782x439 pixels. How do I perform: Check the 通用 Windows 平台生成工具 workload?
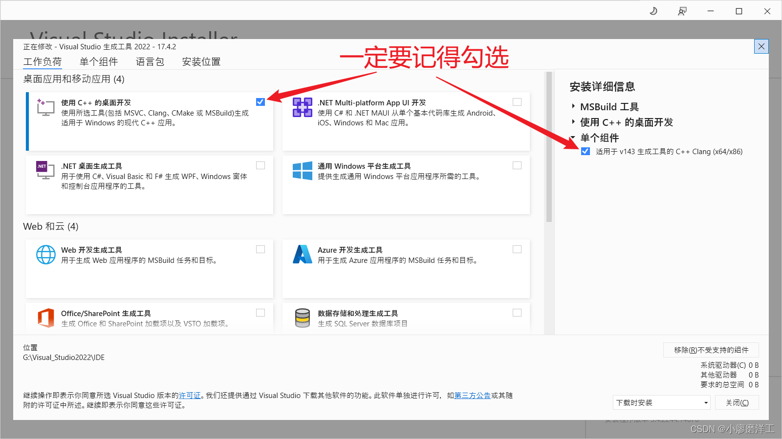pyautogui.click(x=517, y=165)
